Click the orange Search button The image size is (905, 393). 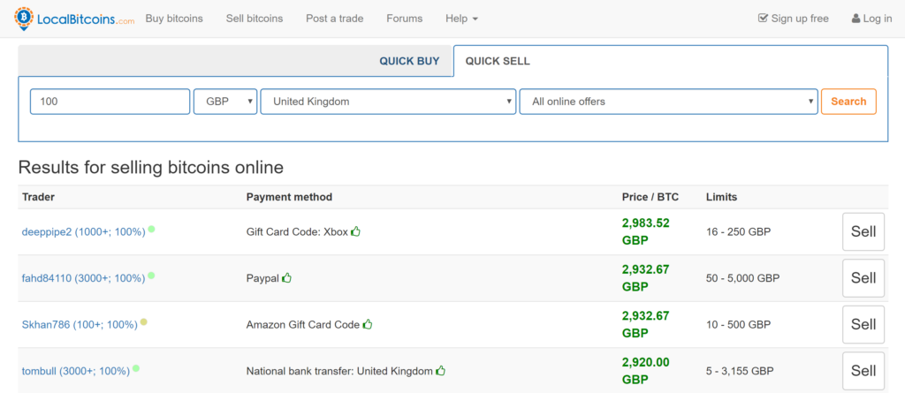click(x=848, y=102)
